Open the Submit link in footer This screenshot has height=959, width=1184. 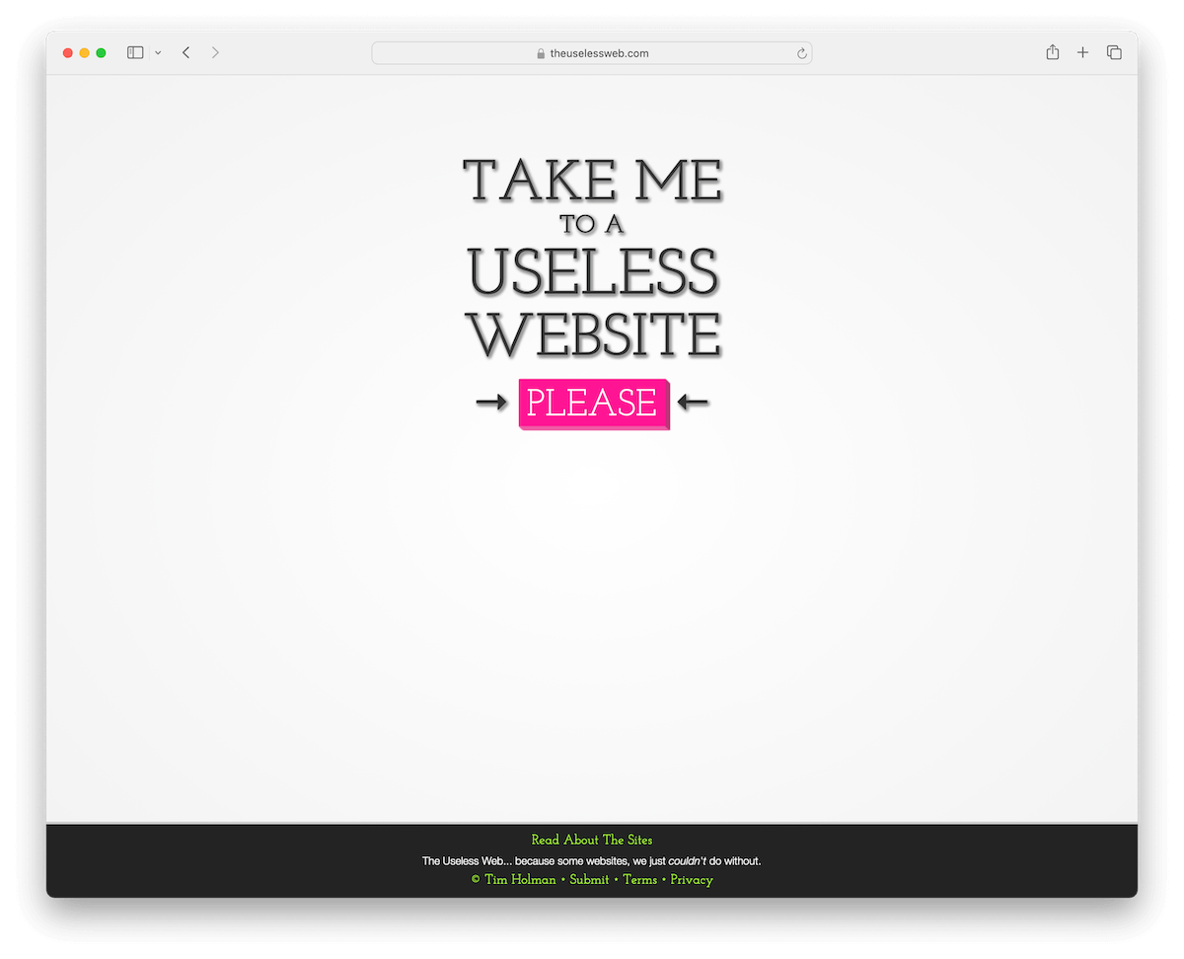point(589,879)
